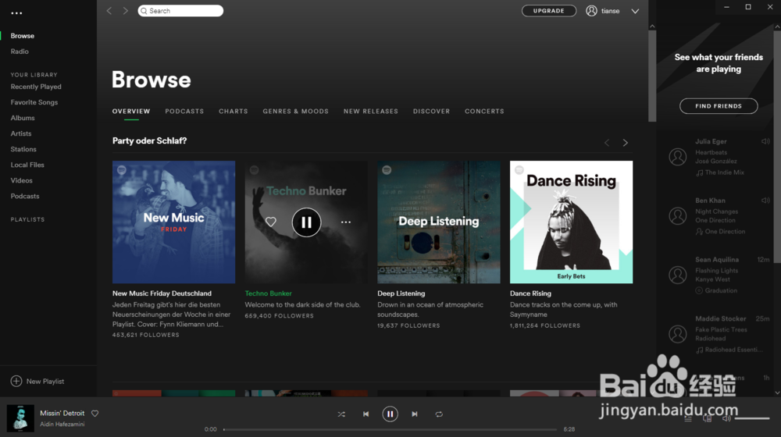Show previous Party oder Schlaf? cards

(x=607, y=143)
